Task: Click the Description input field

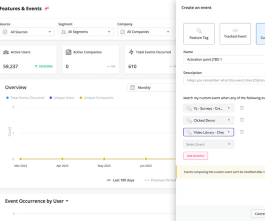Action: pyautogui.click(x=224, y=80)
